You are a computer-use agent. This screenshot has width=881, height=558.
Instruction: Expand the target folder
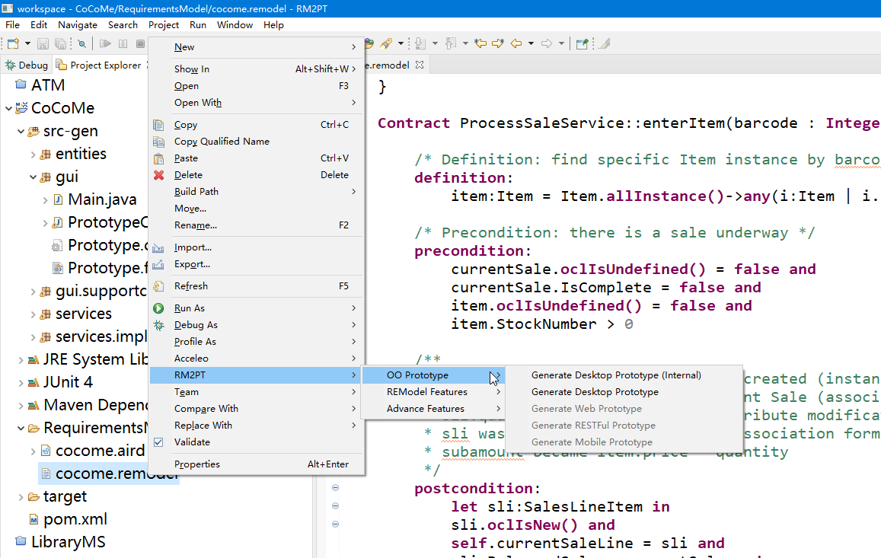pyautogui.click(x=21, y=497)
